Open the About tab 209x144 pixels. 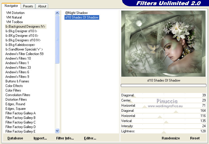click(x=42, y=6)
